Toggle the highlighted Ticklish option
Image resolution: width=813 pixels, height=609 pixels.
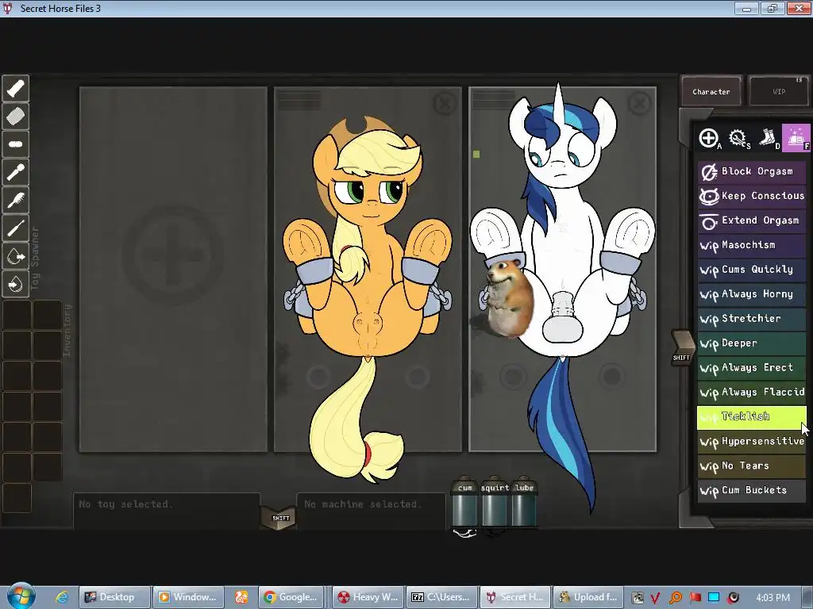(x=751, y=417)
